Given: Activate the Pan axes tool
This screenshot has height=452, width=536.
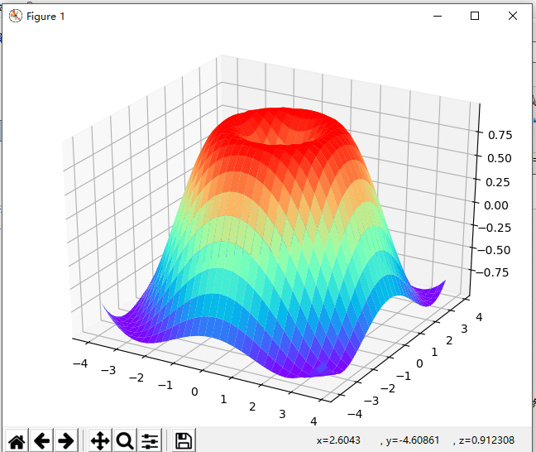Looking at the screenshot, I should coord(100,440).
